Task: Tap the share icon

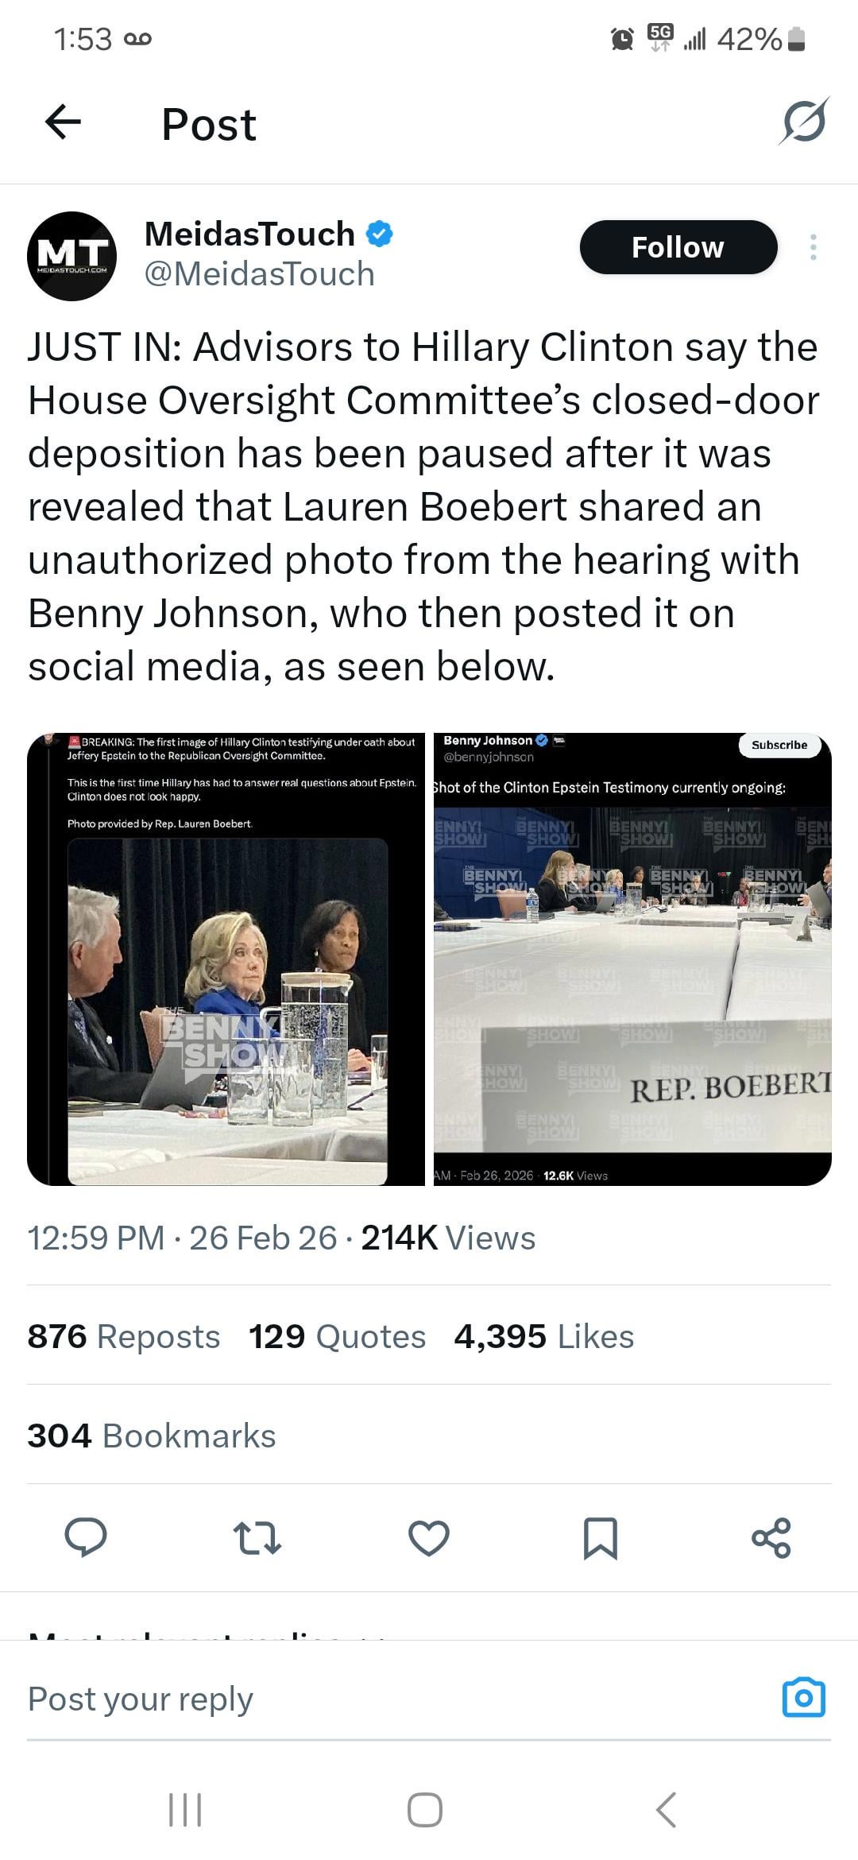Action: [x=771, y=1536]
